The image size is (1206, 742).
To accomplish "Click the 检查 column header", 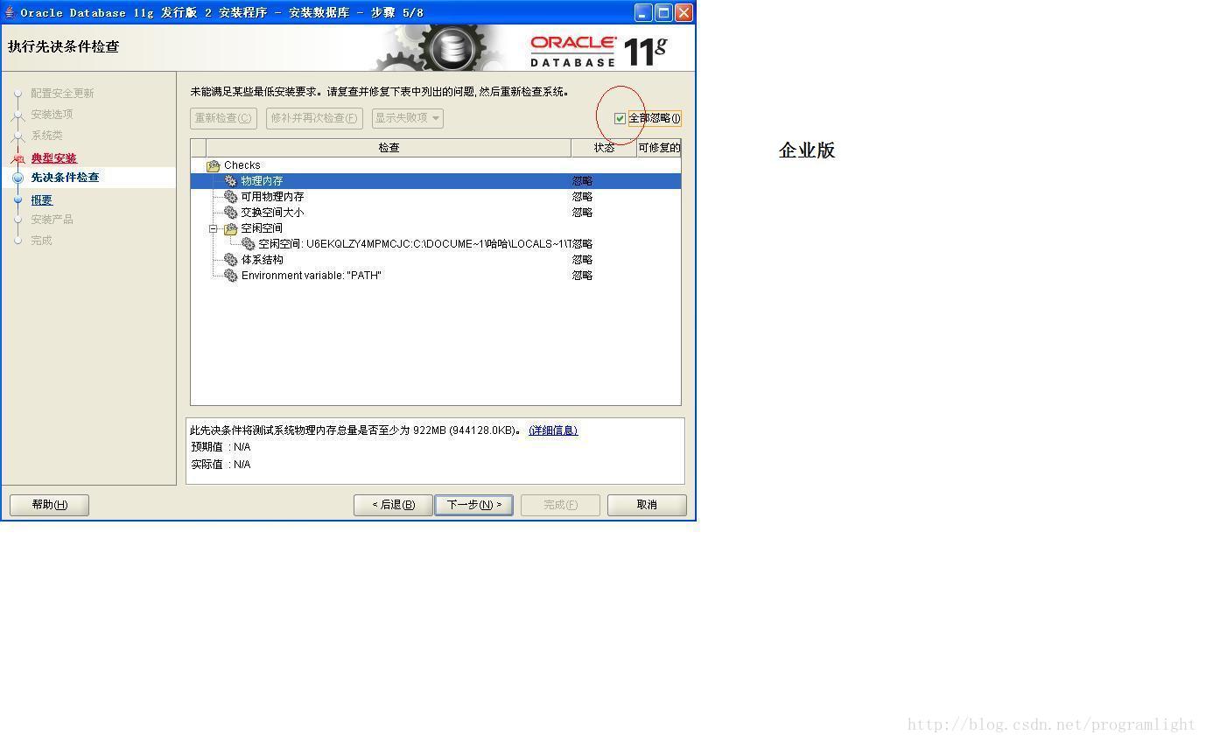I will pyautogui.click(x=389, y=148).
